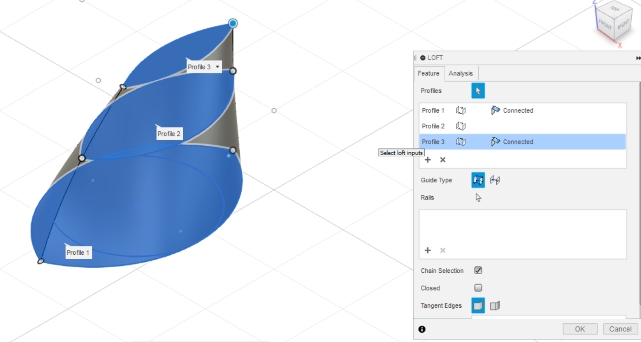
Task: Click the Profile 2 label in the canvas
Action: click(169, 134)
